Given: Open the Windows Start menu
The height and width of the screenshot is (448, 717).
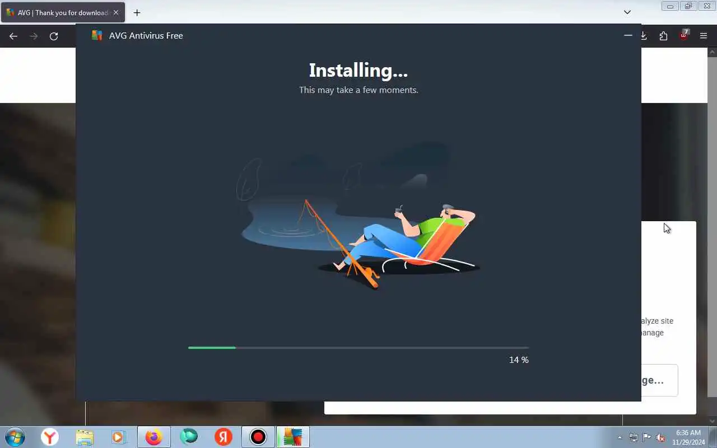Looking at the screenshot, I should (15, 437).
